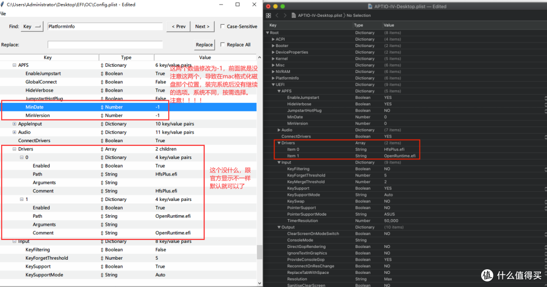Click the feather app icon in title bar
Viewport: 547px width, 287px height.
tap(3, 5)
